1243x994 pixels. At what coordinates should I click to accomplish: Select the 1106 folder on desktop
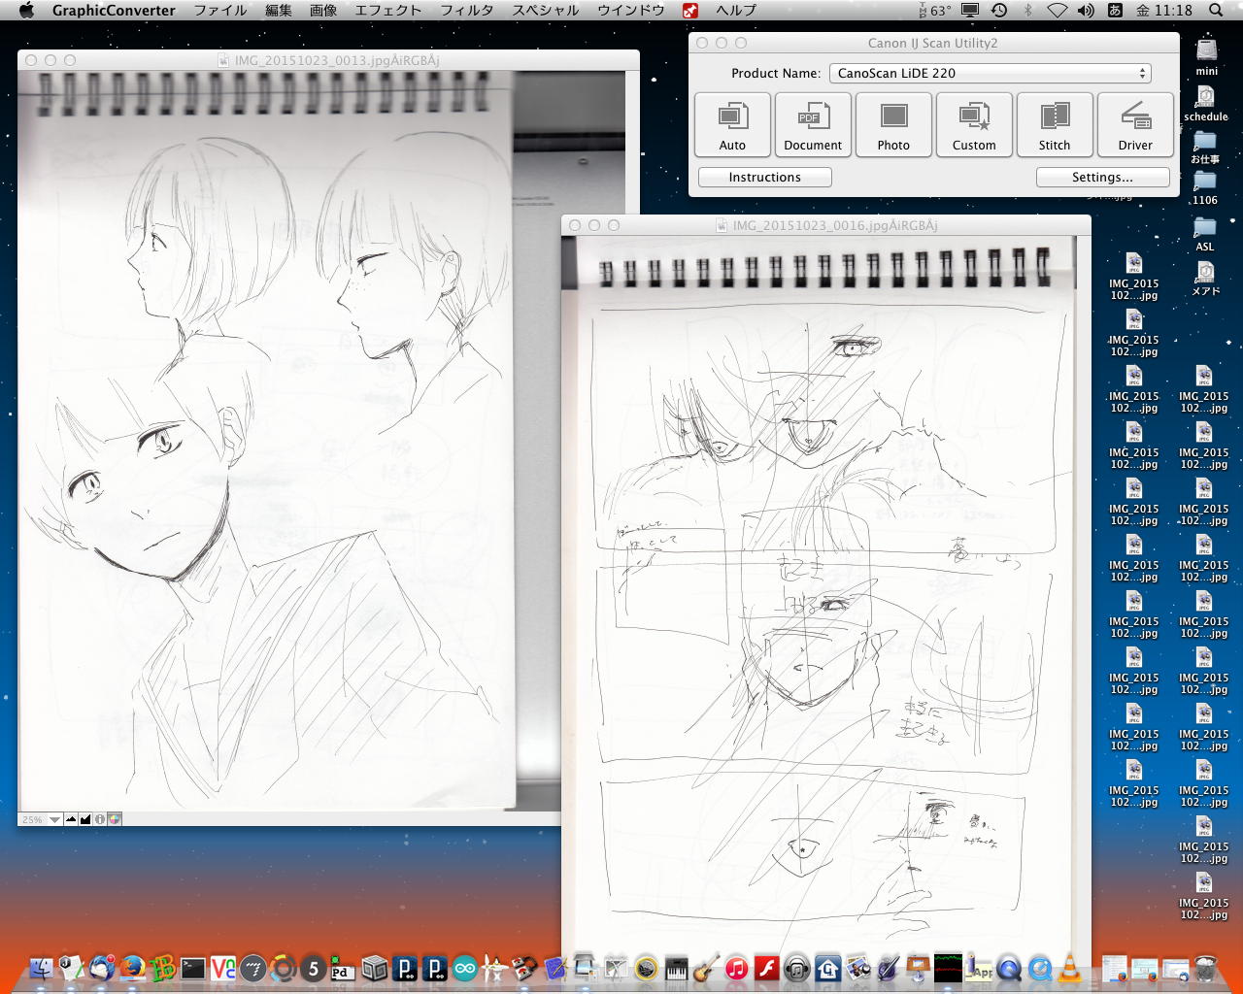(1205, 187)
